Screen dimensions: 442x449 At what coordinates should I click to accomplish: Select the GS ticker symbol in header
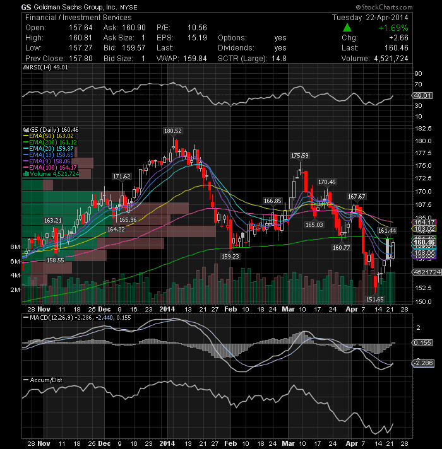(x=26, y=8)
